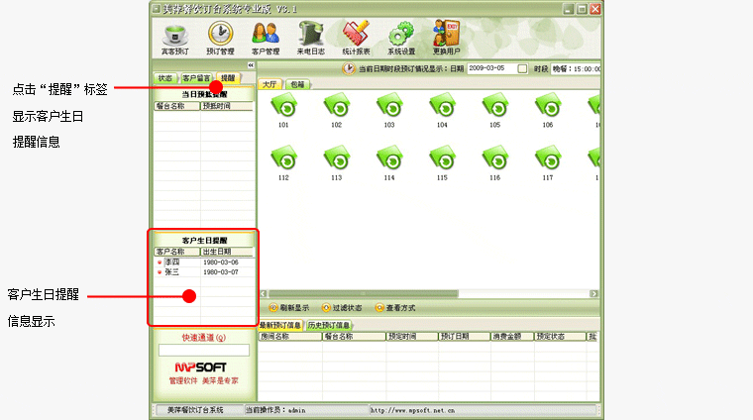Open the 查看方式 view mode button

[x=394, y=308]
